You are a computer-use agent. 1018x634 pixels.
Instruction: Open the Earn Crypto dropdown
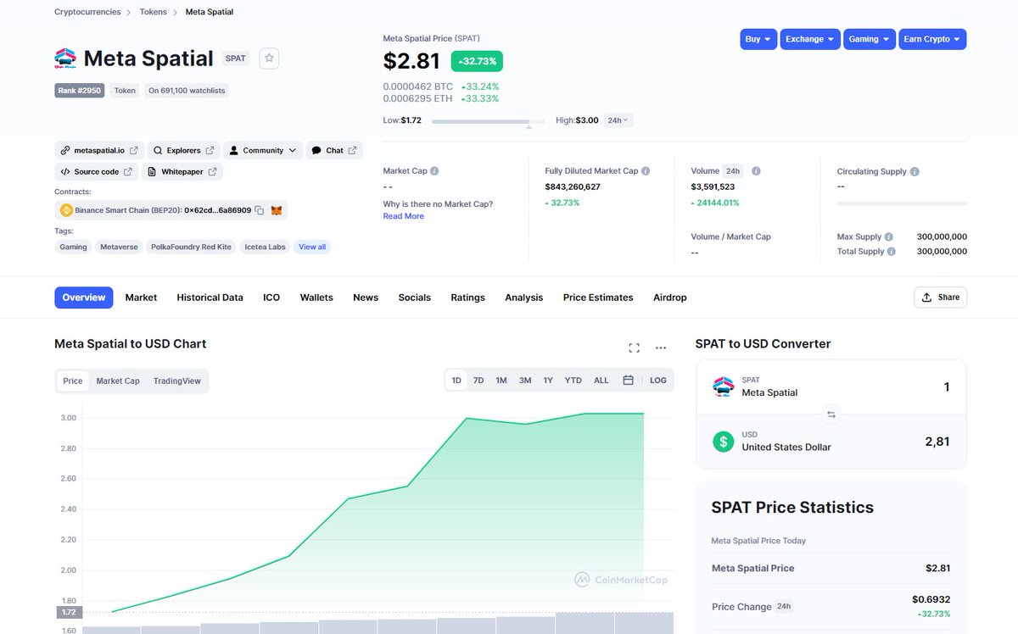(x=932, y=39)
